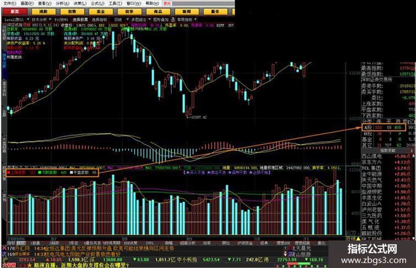
Task: Open the 画面(P) menu
Action: [27, 4]
